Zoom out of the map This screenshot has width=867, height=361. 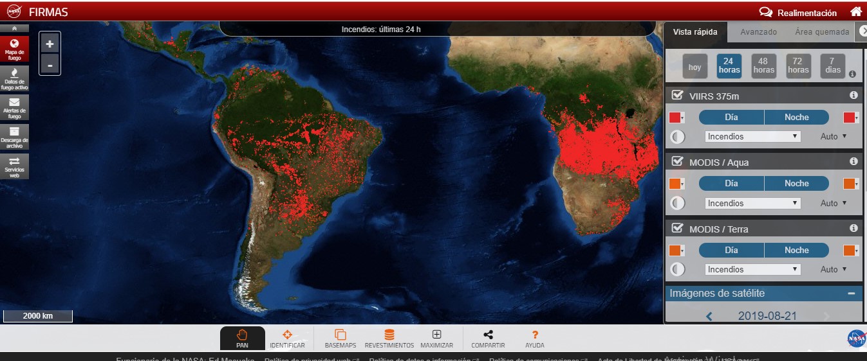[50, 64]
